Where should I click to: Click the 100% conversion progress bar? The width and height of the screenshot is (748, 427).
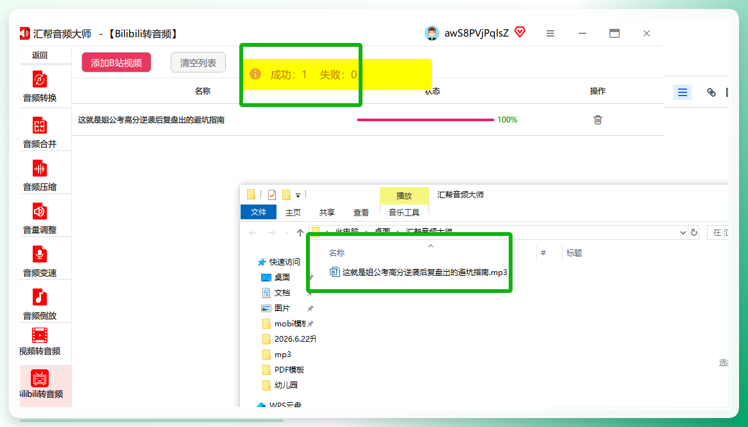[425, 120]
